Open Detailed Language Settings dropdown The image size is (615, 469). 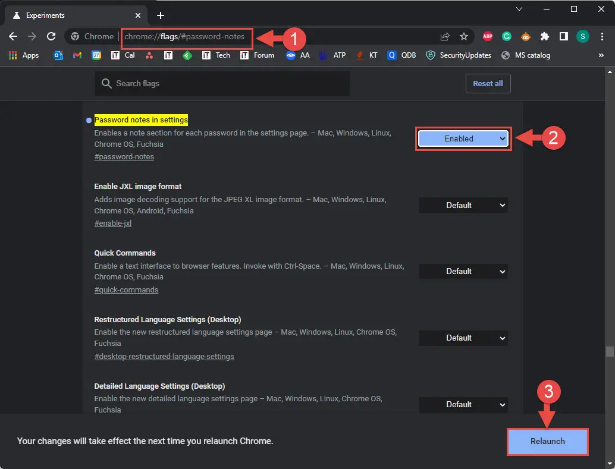coord(463,404)
